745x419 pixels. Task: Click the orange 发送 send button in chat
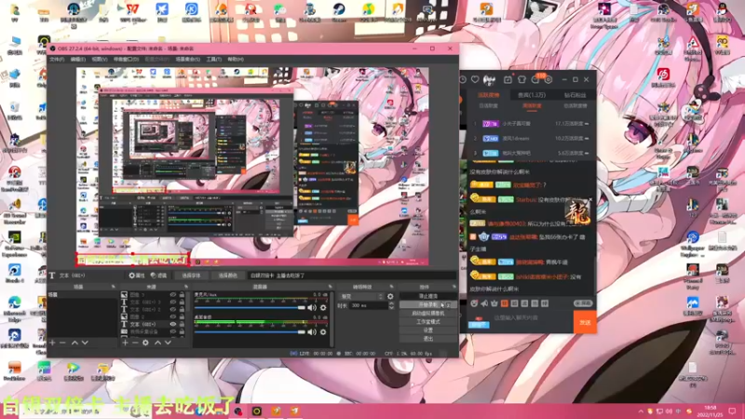click(x=585, y=322)
